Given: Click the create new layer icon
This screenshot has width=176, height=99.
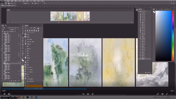Looking at the screenshot, I should point(17,81).
